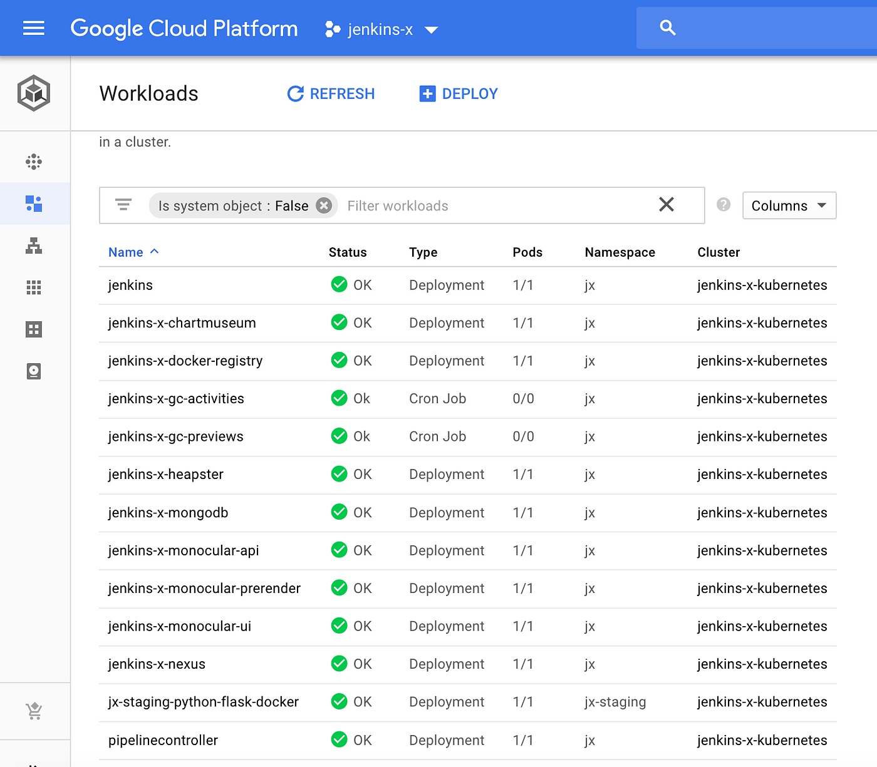The width and height of the screenshot is (877, 767).
Task: Click the help question mark icon
Action: tap(724, 205)
